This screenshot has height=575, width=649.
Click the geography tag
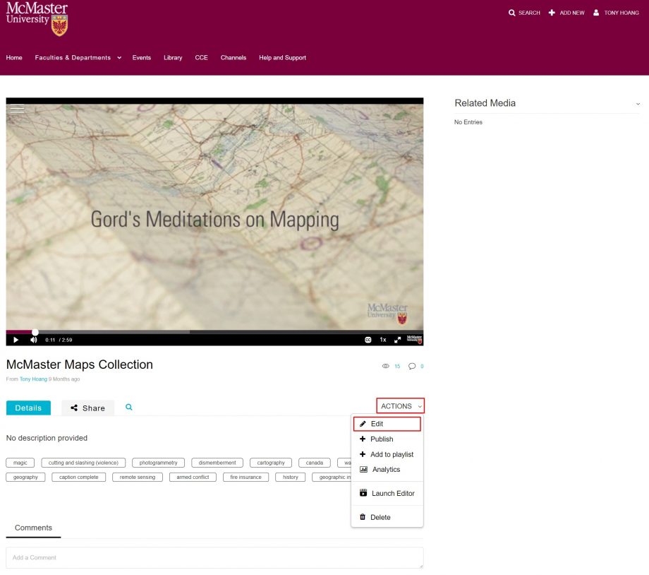click(25, 477)
